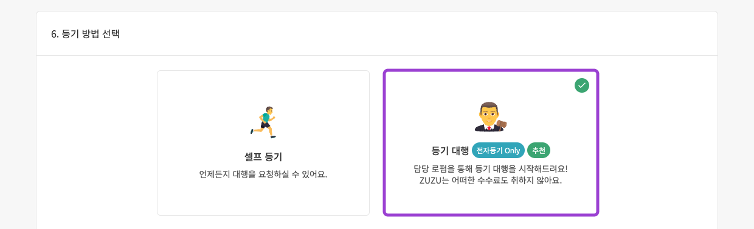This screenshot has height=229, width=754.
Task: Click the teal 전자등기 Only badge
Action: 498,150
